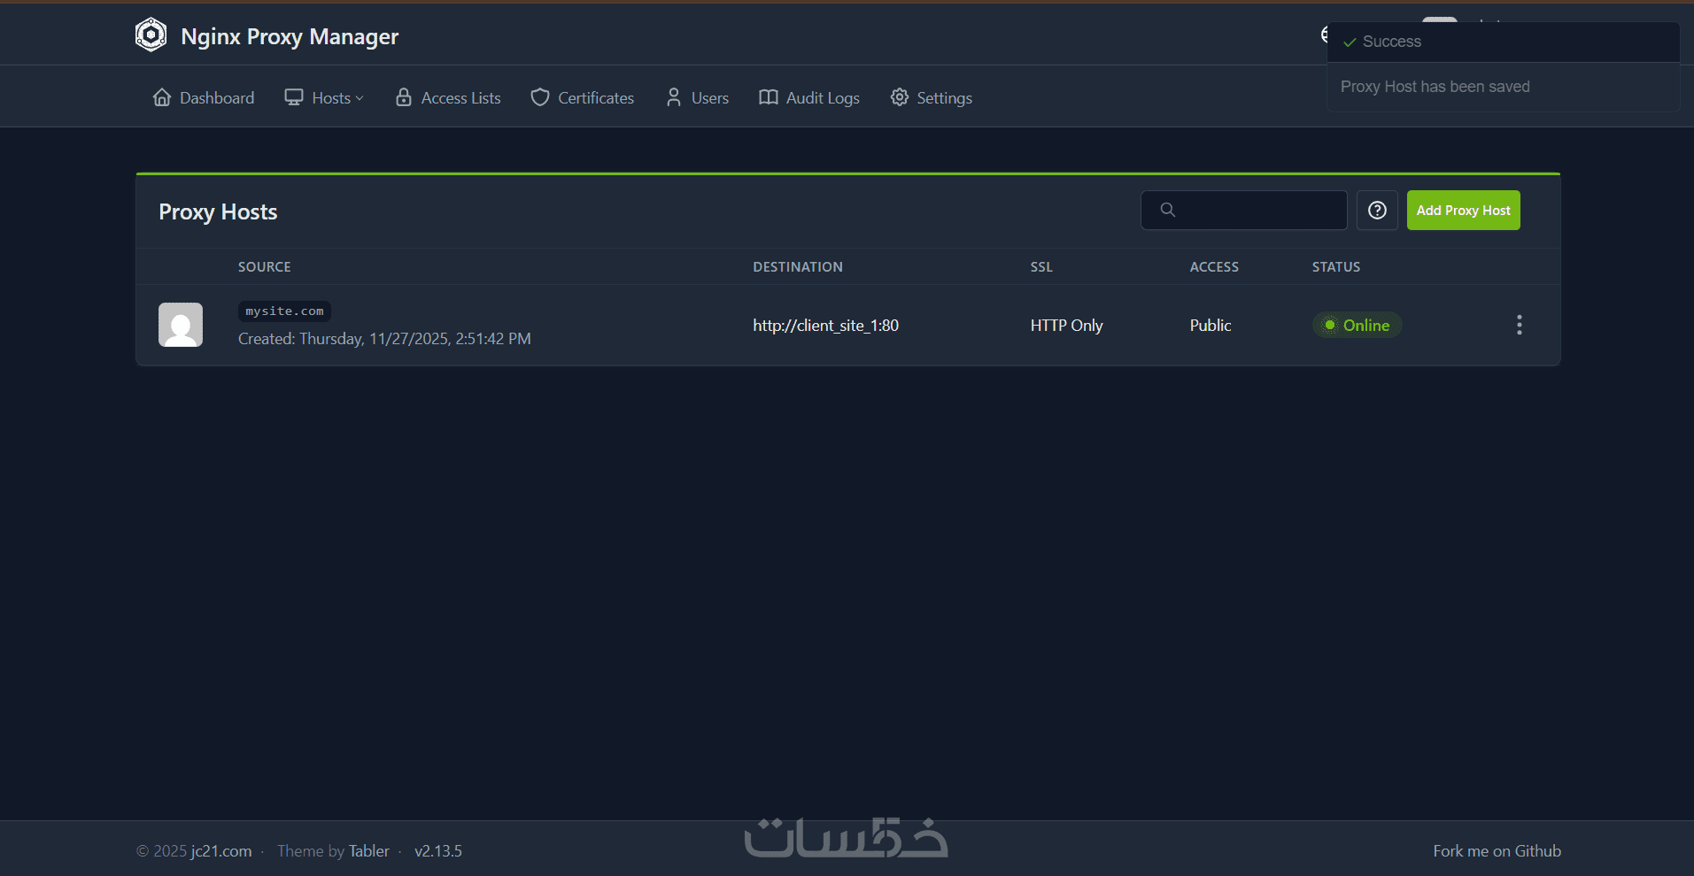The height and width of the screenshot is (876, 1694).
Task: Click the SSL column header
Action: (x=1041, y=266)
